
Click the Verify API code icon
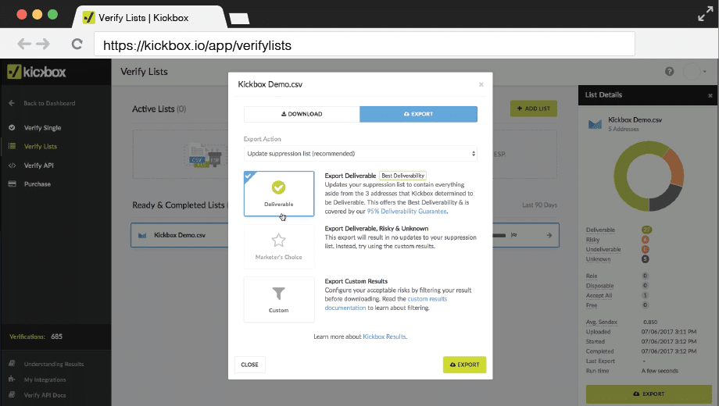[12, 166]
